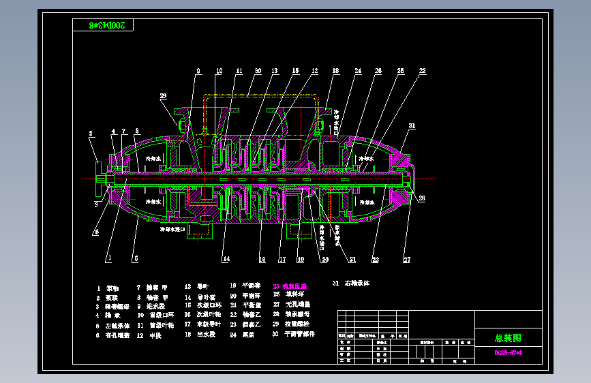Select callout number 21 below the pump
The width and height of the screenshot is (591, 383).
pyautogui.click(x=352, y=260)
